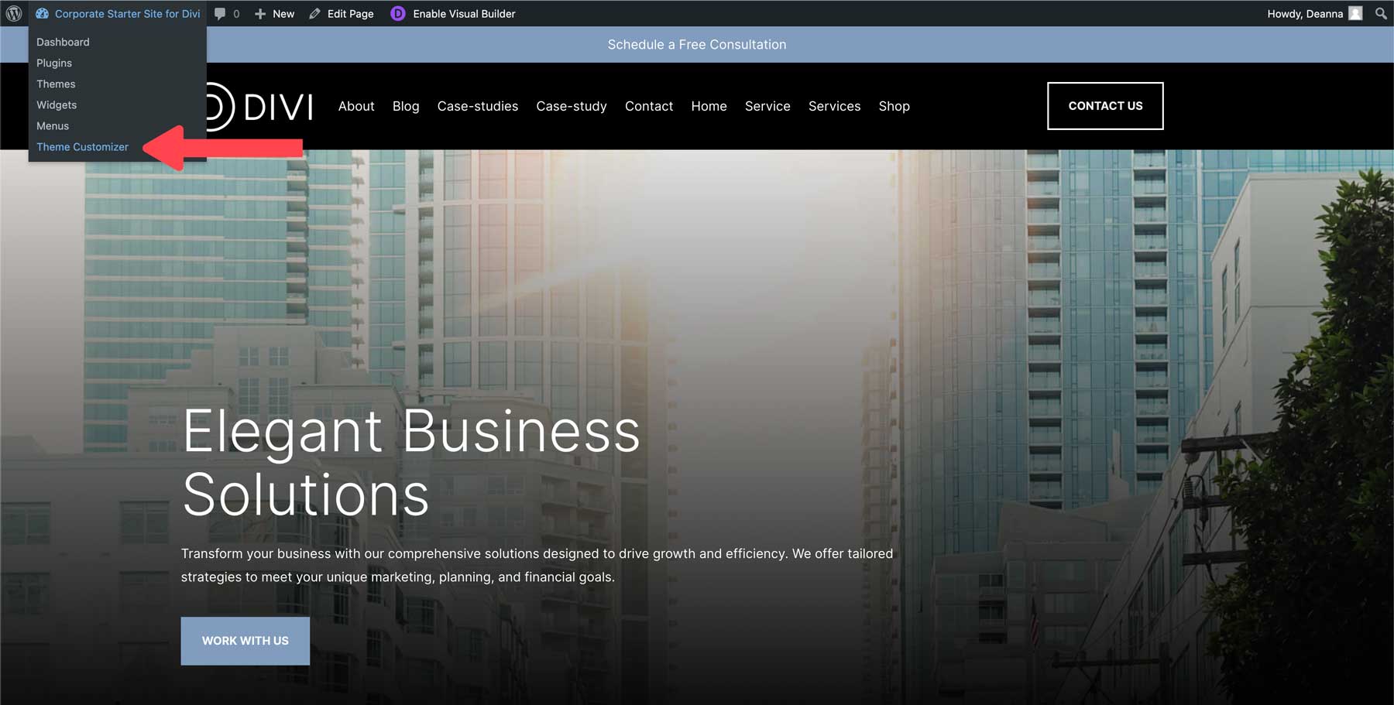This screenshot has width=1394, height=705.
Task: Click Schedule a Free Consultation banner
Action: point(696,44)
